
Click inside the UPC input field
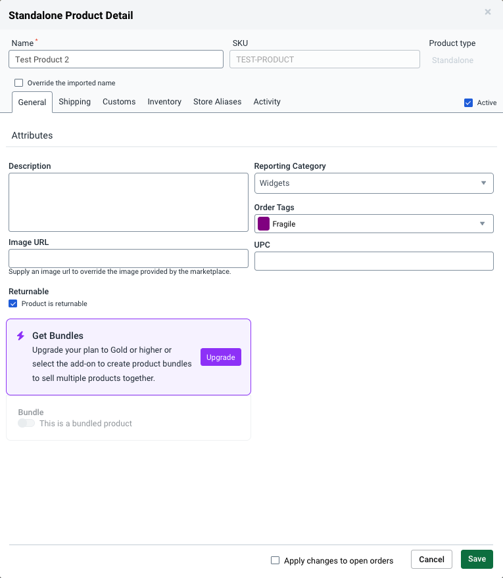pyautogui.click(x=373, y=261)
